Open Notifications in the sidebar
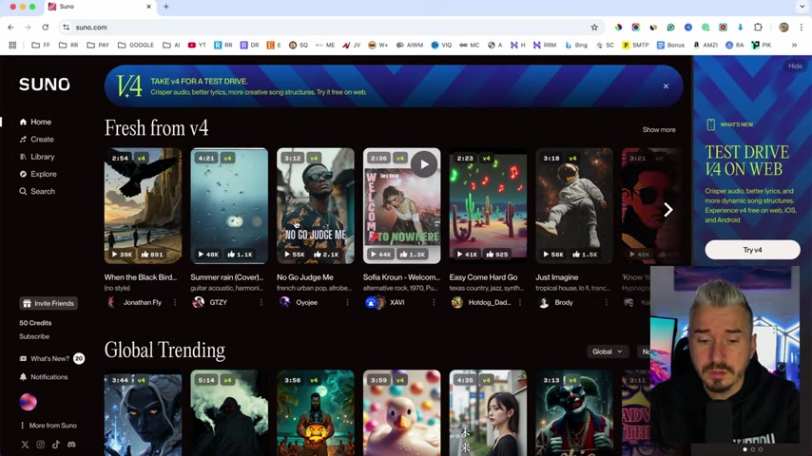812x456 pixels. click(x=44, y=377)
